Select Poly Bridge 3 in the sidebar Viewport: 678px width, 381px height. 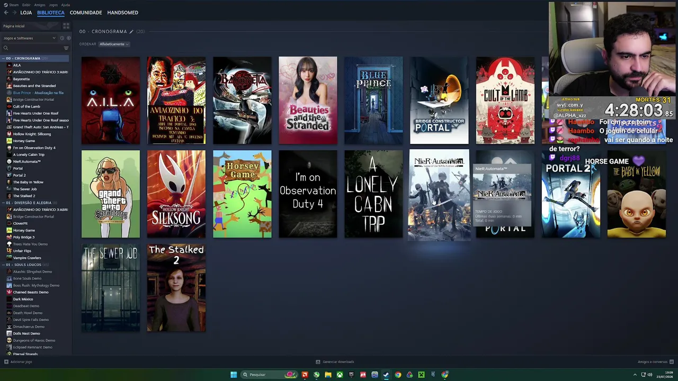click(x=24, y=237)
